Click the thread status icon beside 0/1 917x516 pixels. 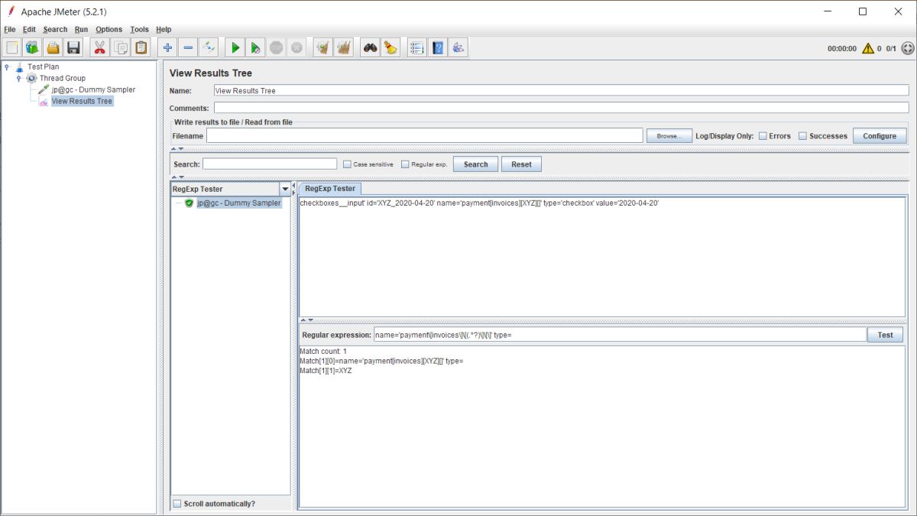click(907, 48)
